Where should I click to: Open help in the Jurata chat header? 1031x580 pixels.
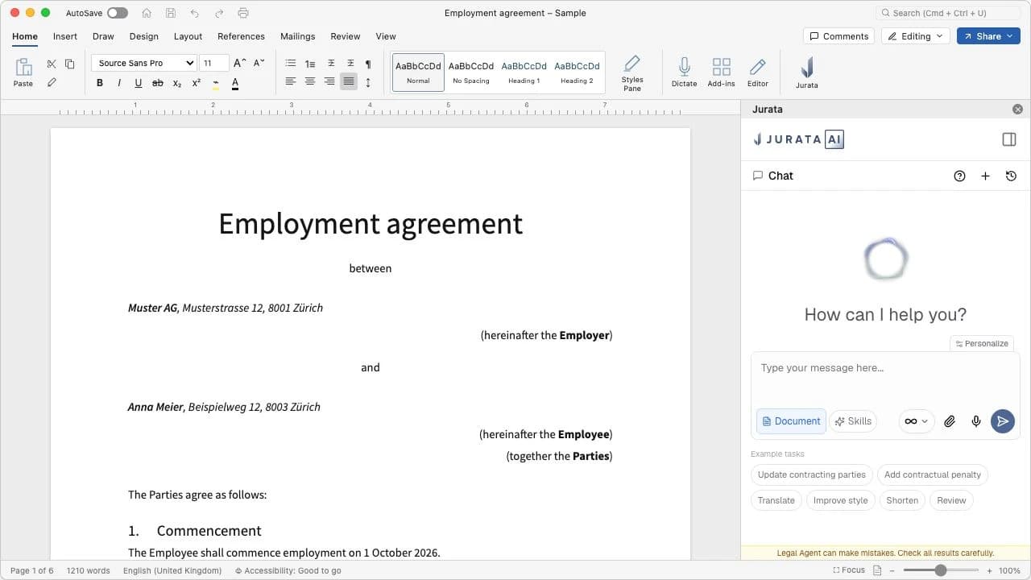pyautogui.click(x=959, y=176)
